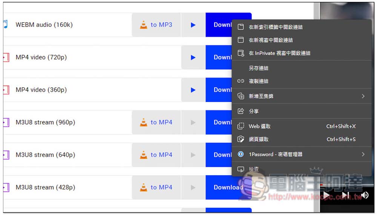Open 新增至集錦 add to collections entry
The height and width of the screenshot is (215, 377).
click(302, 96)
